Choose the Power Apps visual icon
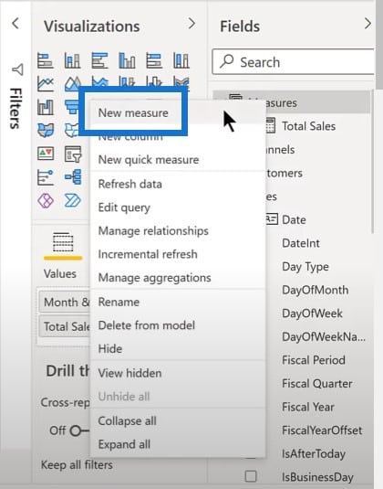383x489 pixels. [46, 200]
